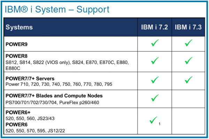Click the POWER9 row label

click(x=16, y=44)
